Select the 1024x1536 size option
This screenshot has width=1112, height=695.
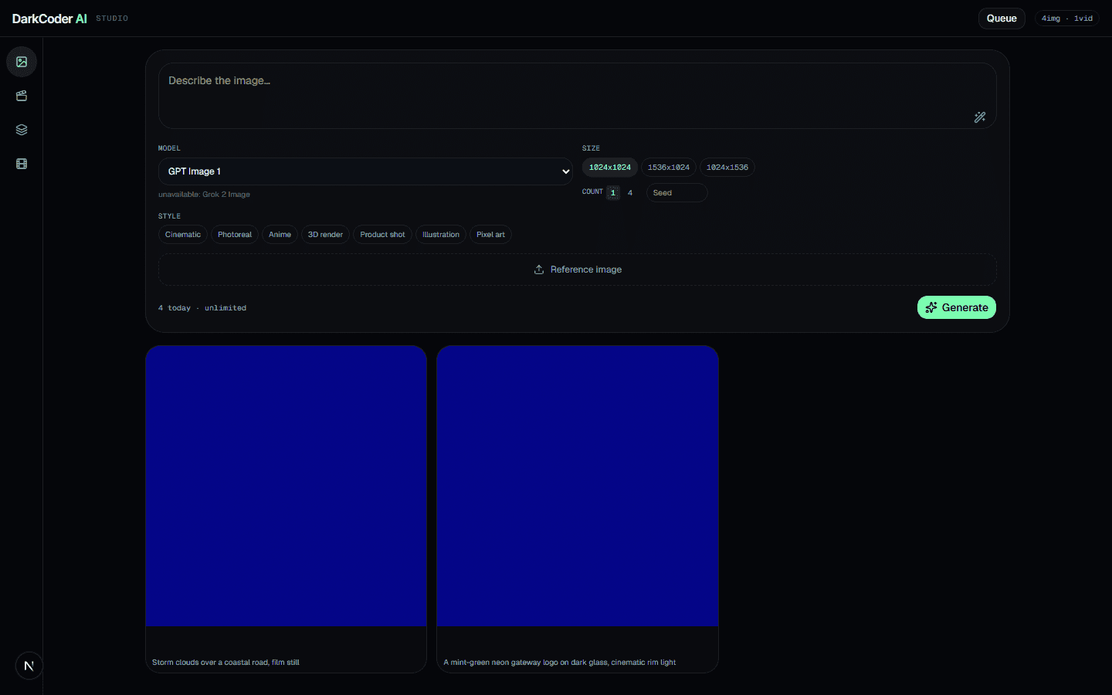tap(727, 168)
